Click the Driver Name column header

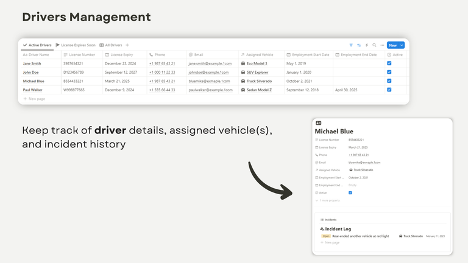[36, 55]
